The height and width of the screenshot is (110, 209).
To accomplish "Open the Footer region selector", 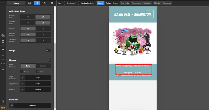I will (16, 3).
